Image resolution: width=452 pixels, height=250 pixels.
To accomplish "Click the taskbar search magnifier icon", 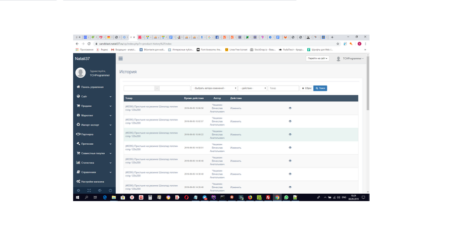I will [x=86, y=198].
